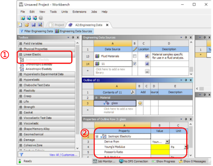Open the Job Monitor button
The image size is (213, 166).
coord(104,161)
